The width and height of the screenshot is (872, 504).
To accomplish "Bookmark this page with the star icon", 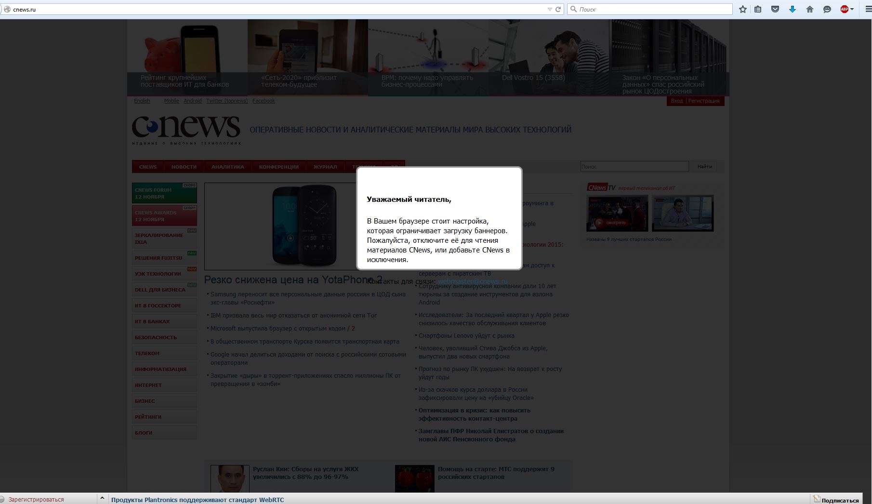I will coord(743,9).
